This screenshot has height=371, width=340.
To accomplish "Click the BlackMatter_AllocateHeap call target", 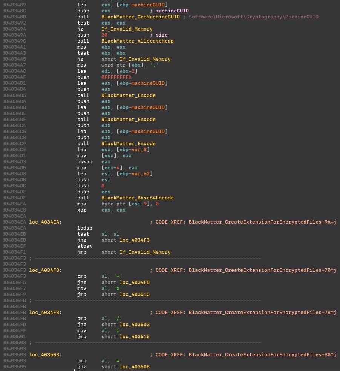I will (137, 41).
